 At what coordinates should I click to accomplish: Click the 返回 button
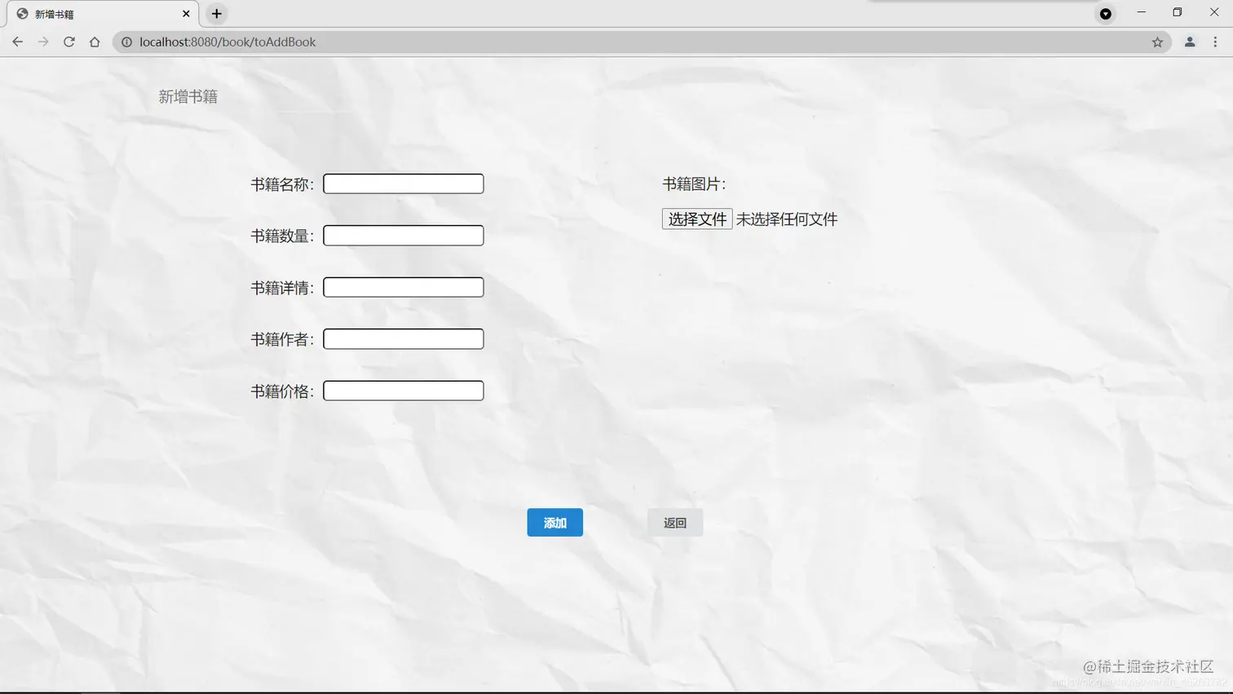tap(675, 523)
